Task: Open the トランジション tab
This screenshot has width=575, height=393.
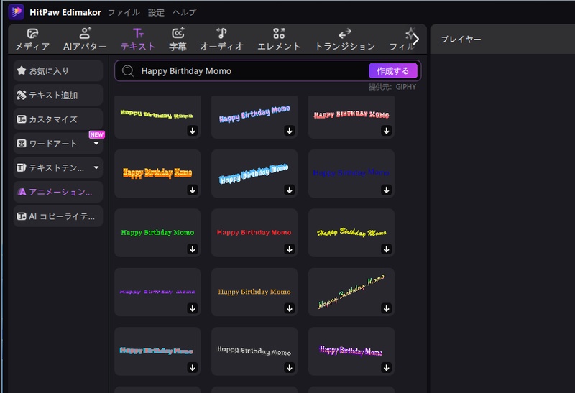Action: coord(345,40)
